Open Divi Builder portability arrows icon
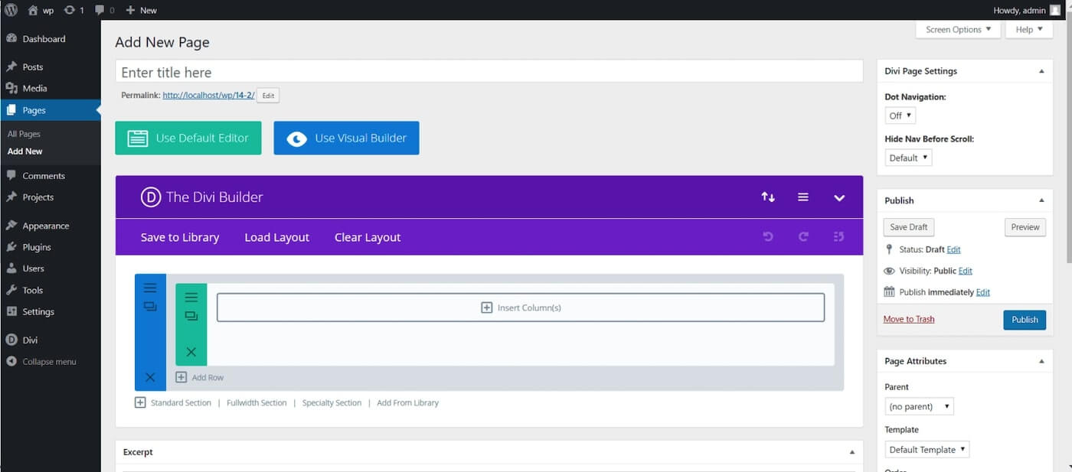Viewport: 1072px width, 472px height. coord(768,197)
